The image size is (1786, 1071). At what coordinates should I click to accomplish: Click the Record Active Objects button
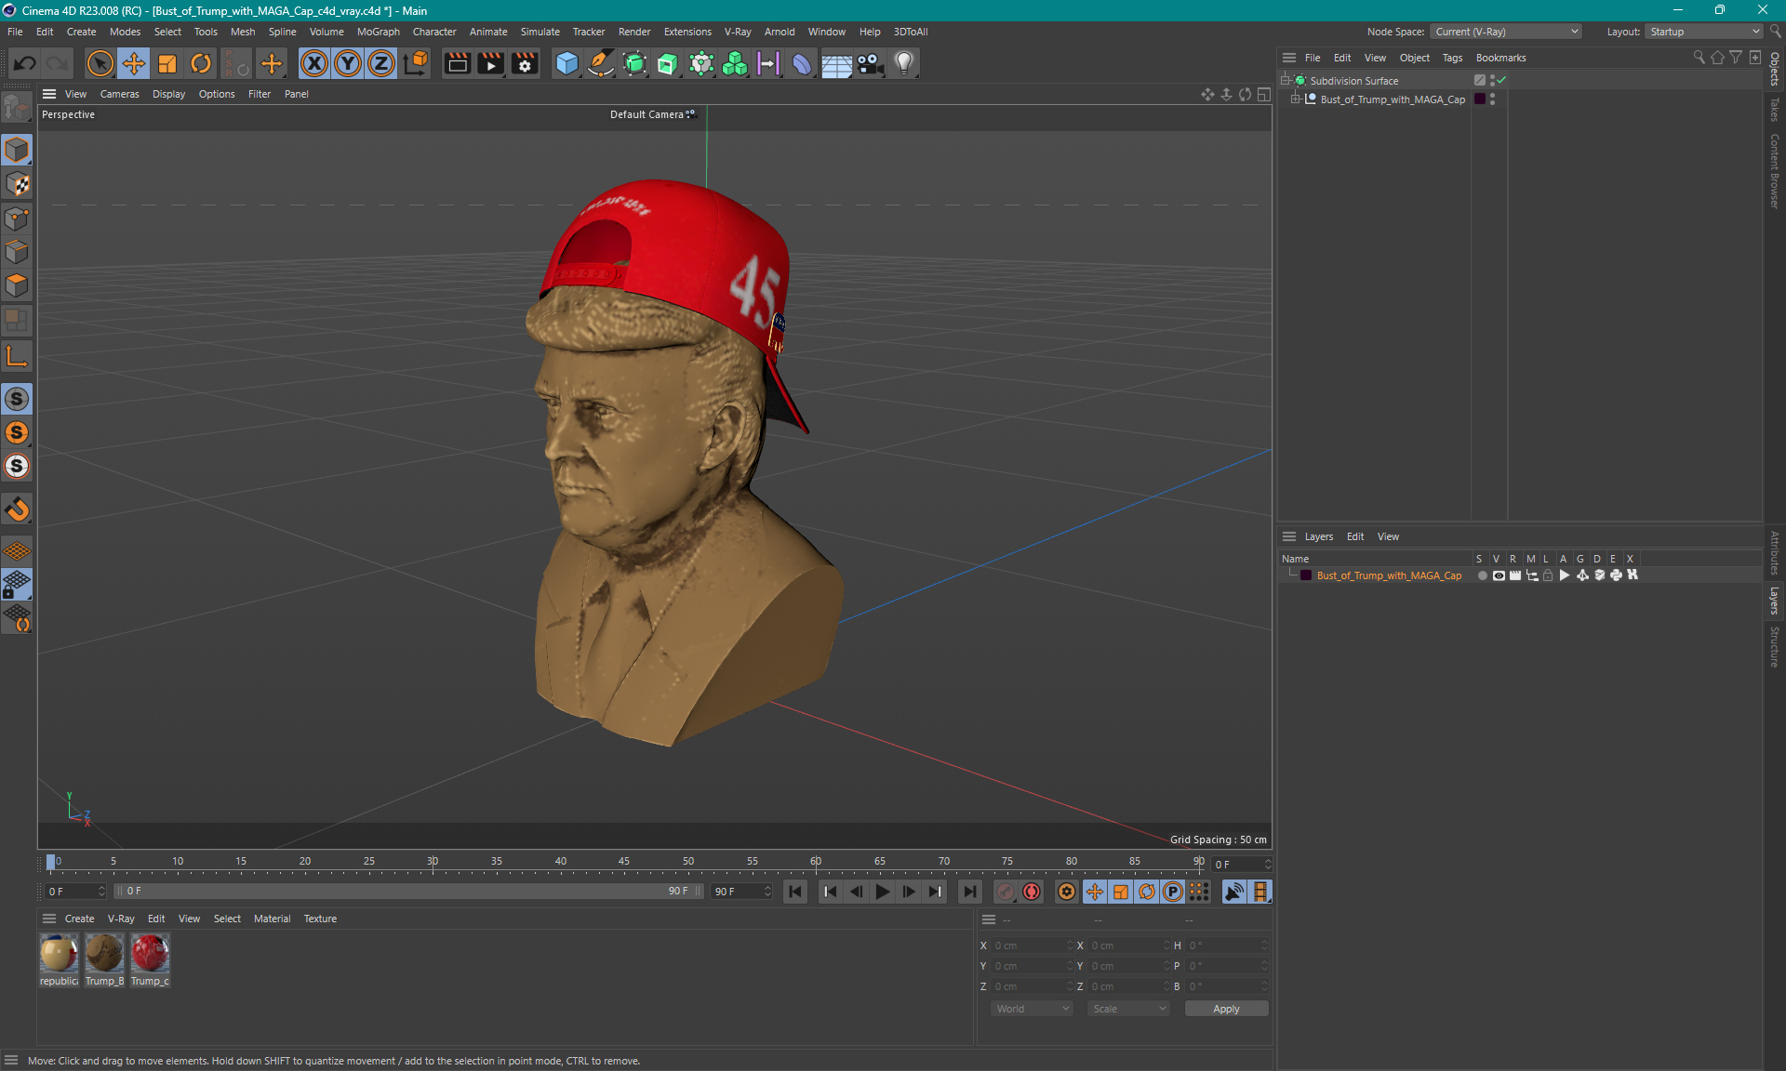(x=1006, y=892)
